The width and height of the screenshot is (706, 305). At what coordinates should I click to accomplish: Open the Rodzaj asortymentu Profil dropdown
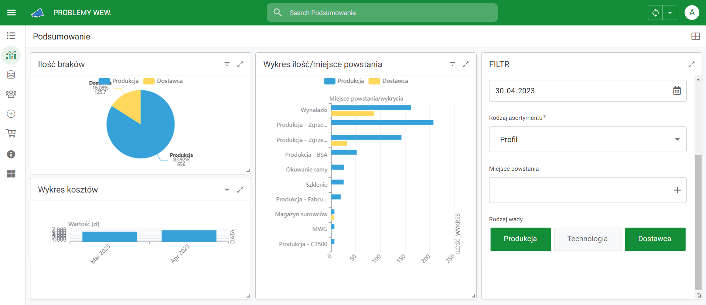click(587, 139)
